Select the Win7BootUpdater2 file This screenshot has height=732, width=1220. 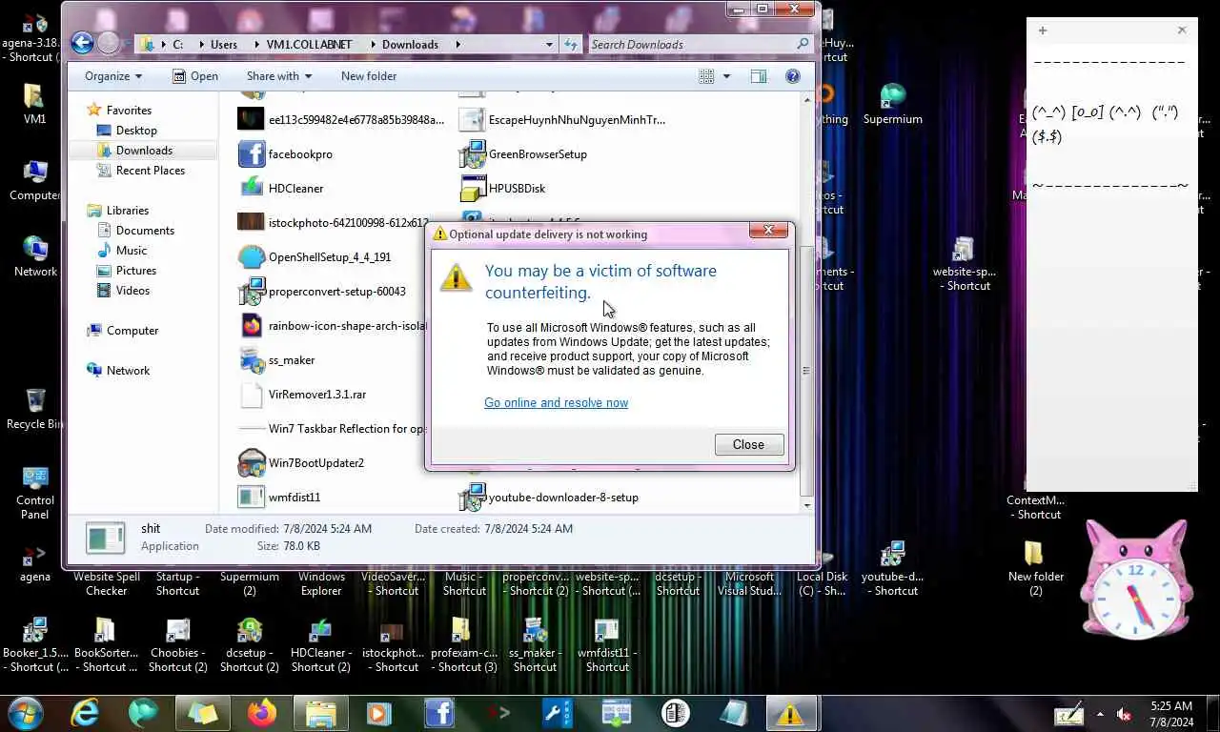301,463
